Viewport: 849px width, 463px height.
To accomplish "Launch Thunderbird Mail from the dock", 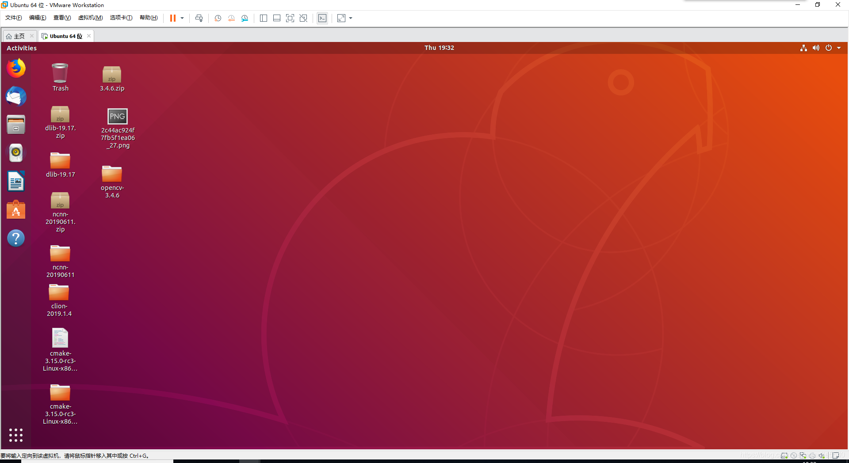I will (x=16, y=97).
